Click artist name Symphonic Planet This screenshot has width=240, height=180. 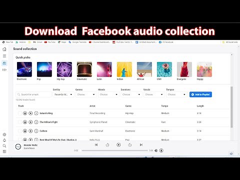(98, 122)
